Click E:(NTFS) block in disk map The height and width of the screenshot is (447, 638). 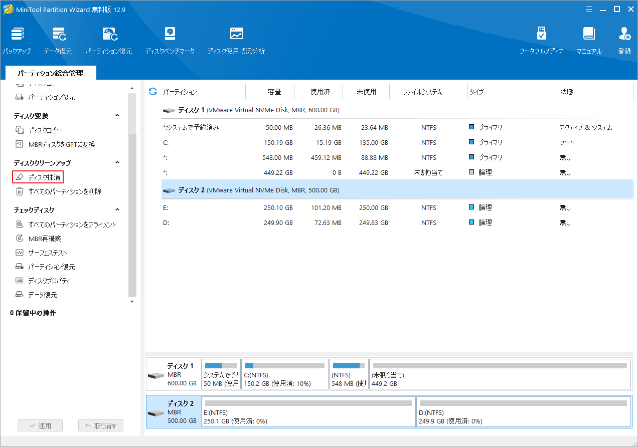pyautogui.click(x=308, y=412)
